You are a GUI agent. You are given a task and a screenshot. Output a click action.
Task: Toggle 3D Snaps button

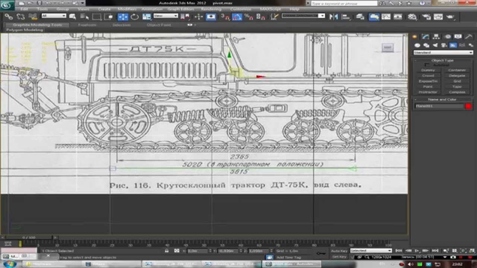[x=225, y=16]
